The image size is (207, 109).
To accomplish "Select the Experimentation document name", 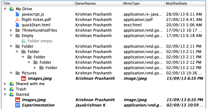I will point(38,105).
